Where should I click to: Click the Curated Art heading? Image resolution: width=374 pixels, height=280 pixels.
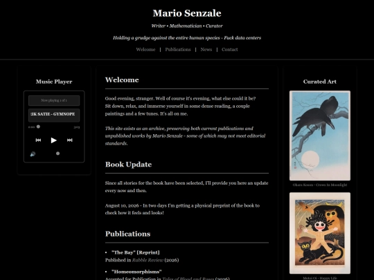320,82
